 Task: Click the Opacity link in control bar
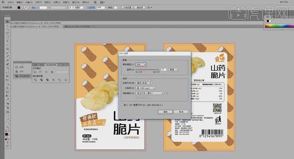[x=91, y=7]
